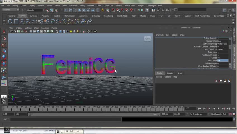Open the Create menu
This screenshot has height=134, width=237.
(23, 6)
